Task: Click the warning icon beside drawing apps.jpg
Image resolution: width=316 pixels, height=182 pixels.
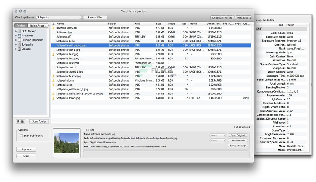Action: point(53,28)
